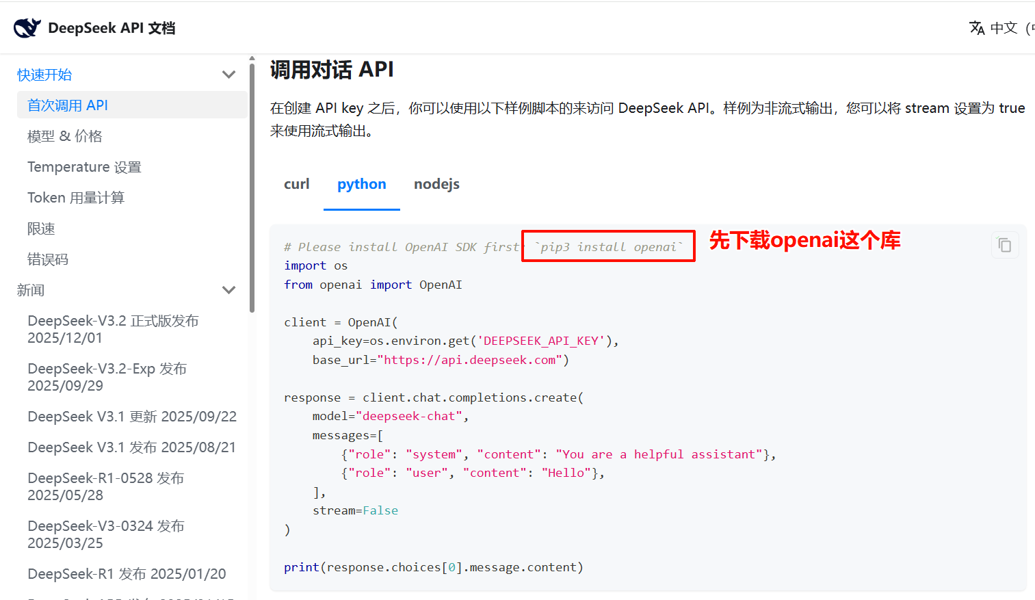
Task: Select the python code tab
Action: pyautogui.click(x=362, y=184)
